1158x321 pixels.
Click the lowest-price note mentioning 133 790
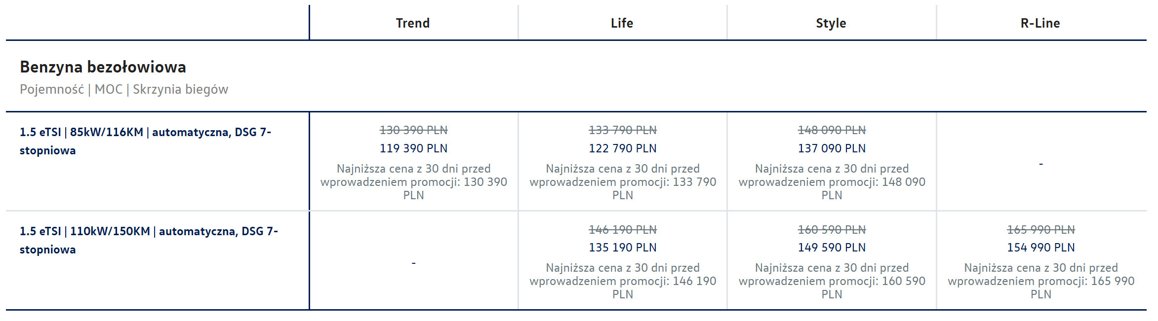[622, 182]
